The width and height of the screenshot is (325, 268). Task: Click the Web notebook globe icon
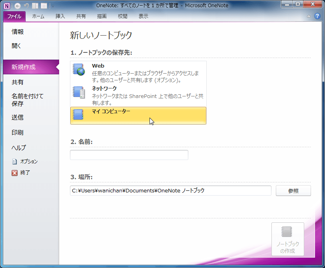pos(79,70)
